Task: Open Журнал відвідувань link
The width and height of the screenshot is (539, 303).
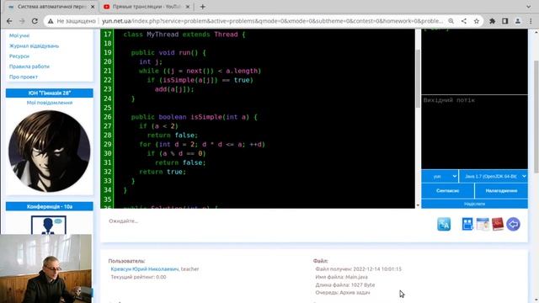Action: (x=34, y=45)
